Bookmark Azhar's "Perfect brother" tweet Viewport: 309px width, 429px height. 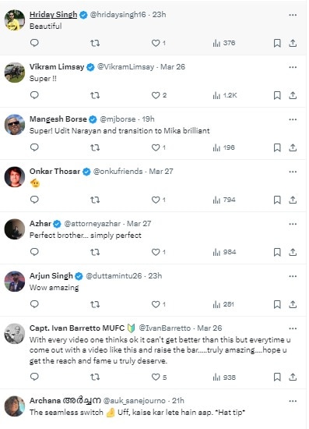pos(277,252)
